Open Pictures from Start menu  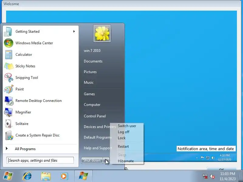pyautogui.click(x=90, y=72)
